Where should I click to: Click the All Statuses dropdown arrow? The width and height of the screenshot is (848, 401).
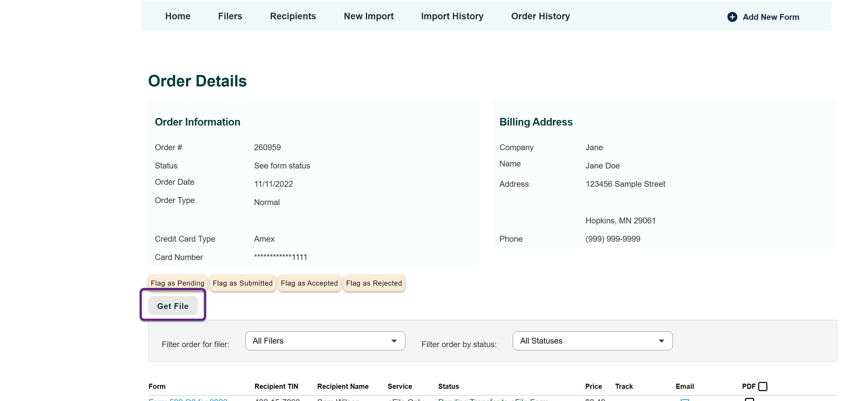click(661, 341)
